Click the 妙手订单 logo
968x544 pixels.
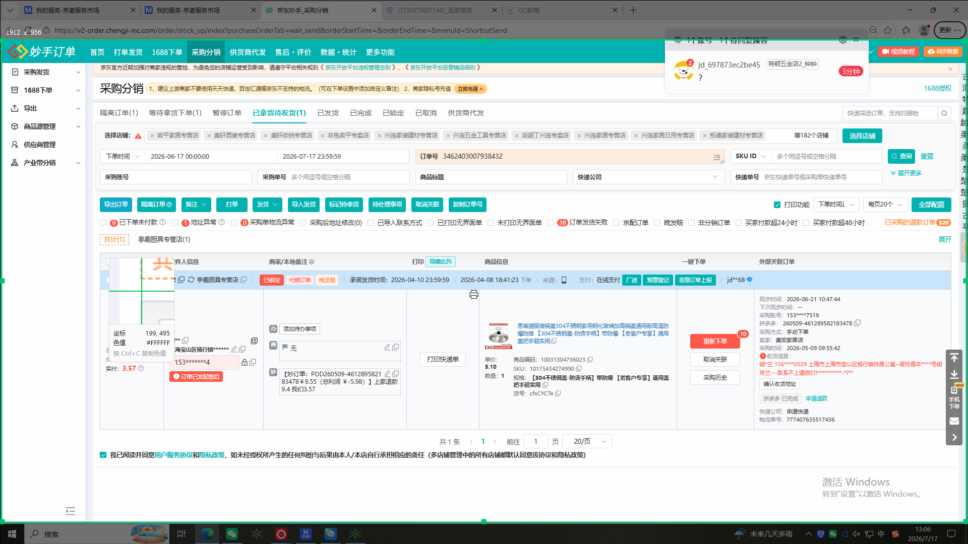point(42,51)
